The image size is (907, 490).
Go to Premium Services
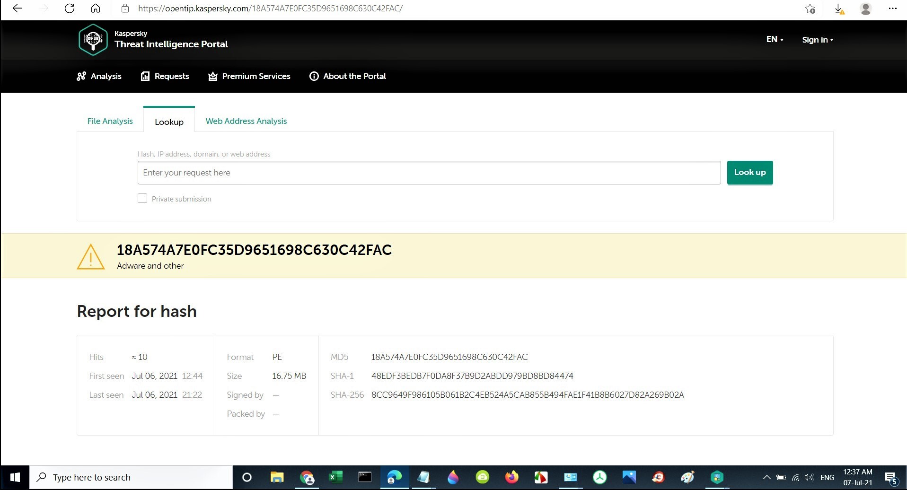coord(249,76)
